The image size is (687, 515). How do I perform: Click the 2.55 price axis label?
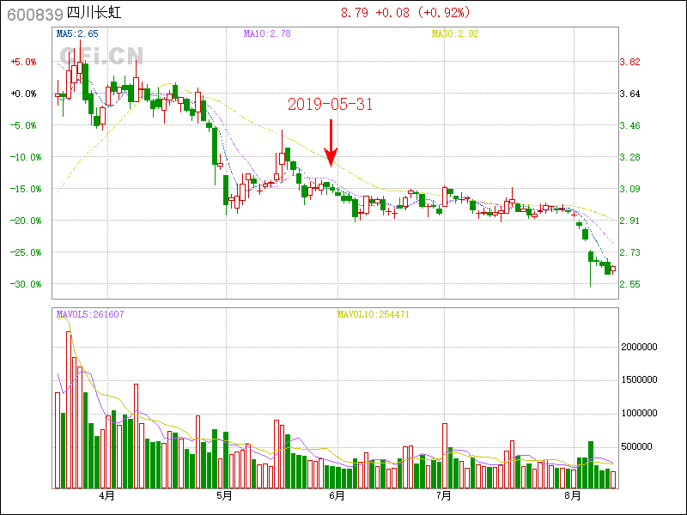pyautogui.click(x=629, y=284)
